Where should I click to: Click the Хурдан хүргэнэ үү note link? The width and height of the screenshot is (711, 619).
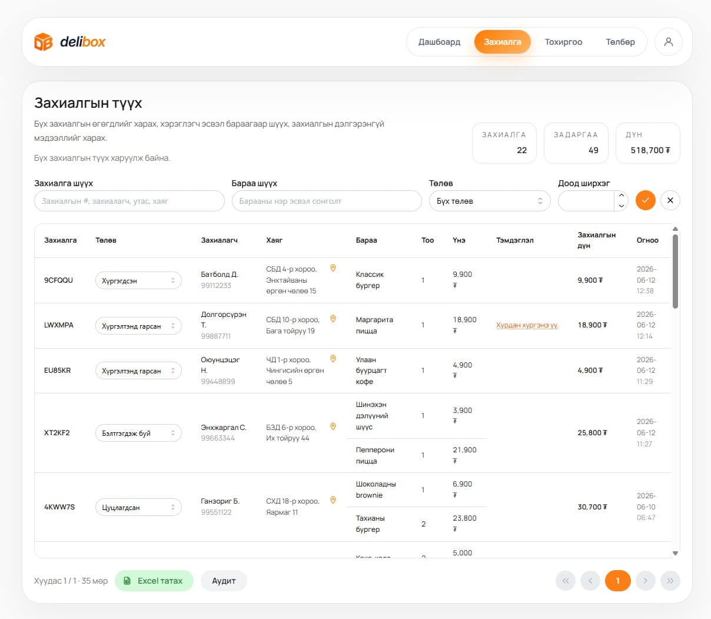pos(527,325)
